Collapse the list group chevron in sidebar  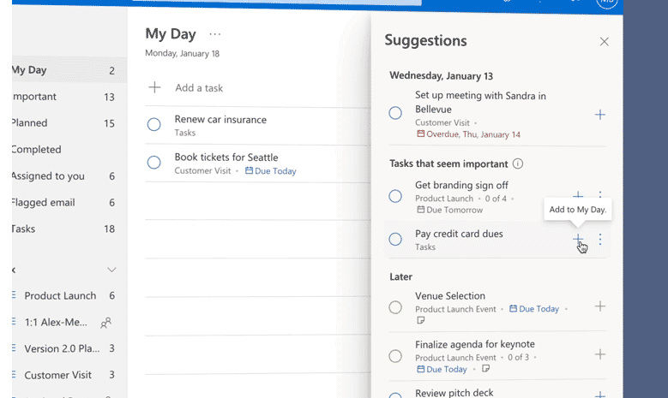click(x=111, y=270)
